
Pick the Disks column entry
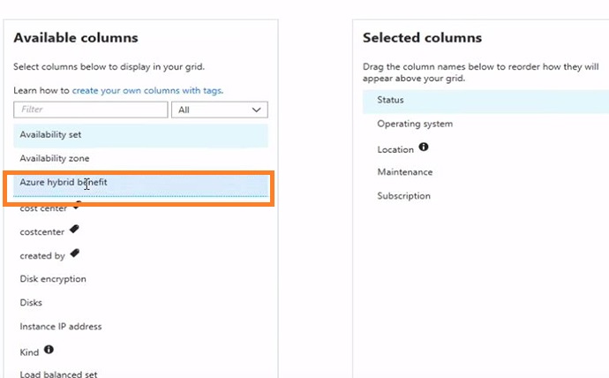[140, 303]
